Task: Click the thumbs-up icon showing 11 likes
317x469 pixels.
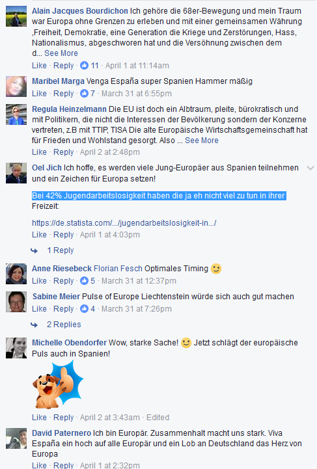Action: pos(84,65)
